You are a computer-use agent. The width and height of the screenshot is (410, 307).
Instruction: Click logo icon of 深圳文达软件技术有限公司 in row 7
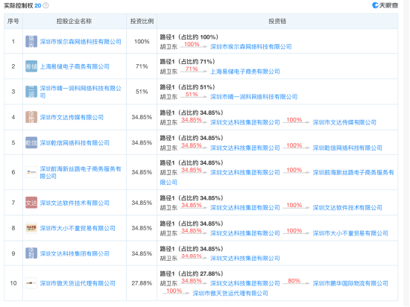pyautogui.click(x=31, y=203)
